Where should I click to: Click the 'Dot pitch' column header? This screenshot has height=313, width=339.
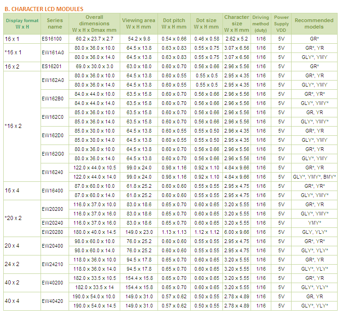tap(174, 24)
